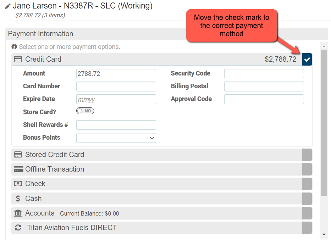This screenshot has width=331, height=240.
Task: Click the Expire Date mmyy field
Action: coord(116,99)
